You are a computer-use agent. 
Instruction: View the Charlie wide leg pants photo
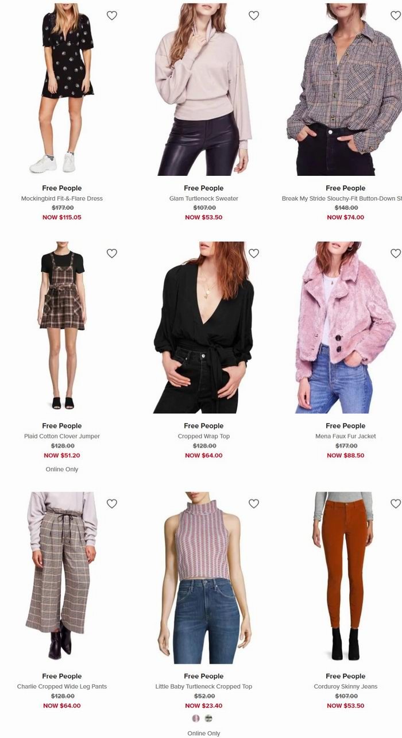[62, 578]
